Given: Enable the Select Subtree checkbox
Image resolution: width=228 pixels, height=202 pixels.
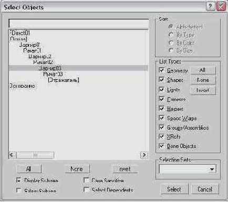Looking at the screenshot, I should pyautogui.click(x=18, y=190).
